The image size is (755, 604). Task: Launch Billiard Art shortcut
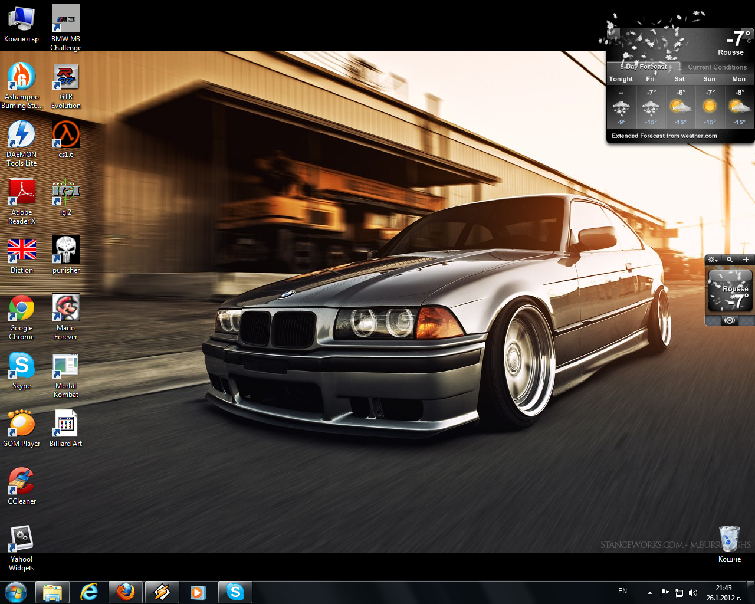[66, 429]
